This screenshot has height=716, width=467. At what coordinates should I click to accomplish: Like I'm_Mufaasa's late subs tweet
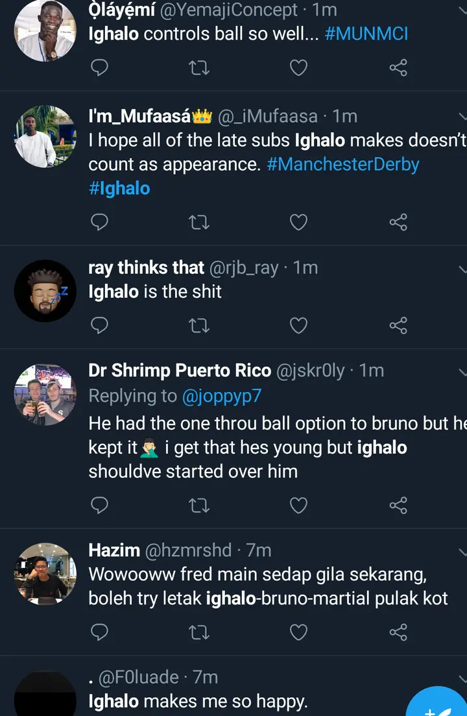point(298,223)
